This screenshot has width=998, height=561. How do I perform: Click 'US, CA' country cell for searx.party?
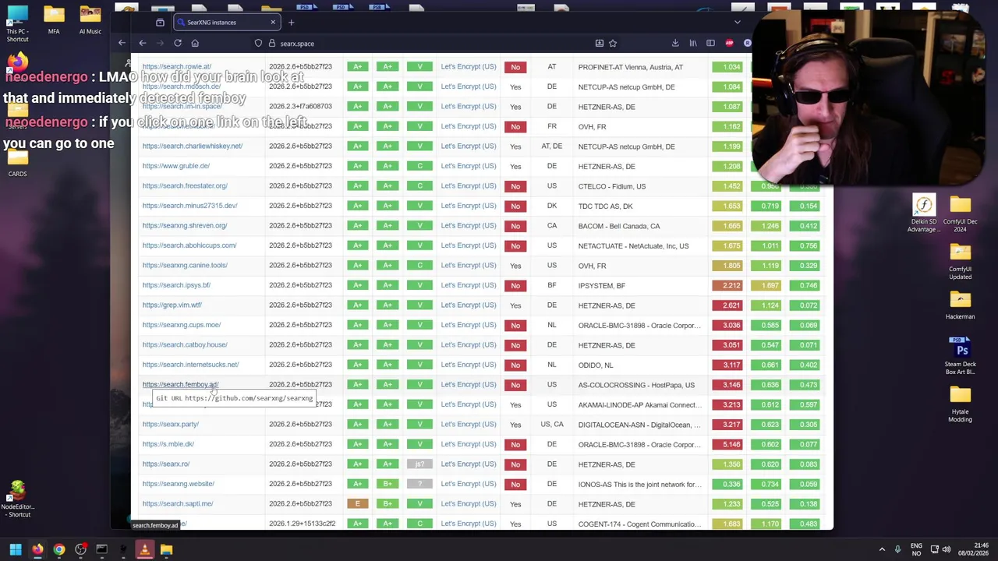coord(552,425)
